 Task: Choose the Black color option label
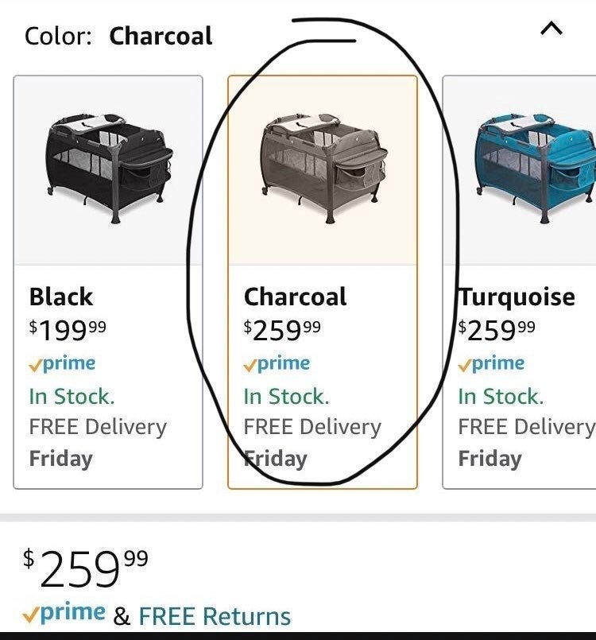pos(61,297)
